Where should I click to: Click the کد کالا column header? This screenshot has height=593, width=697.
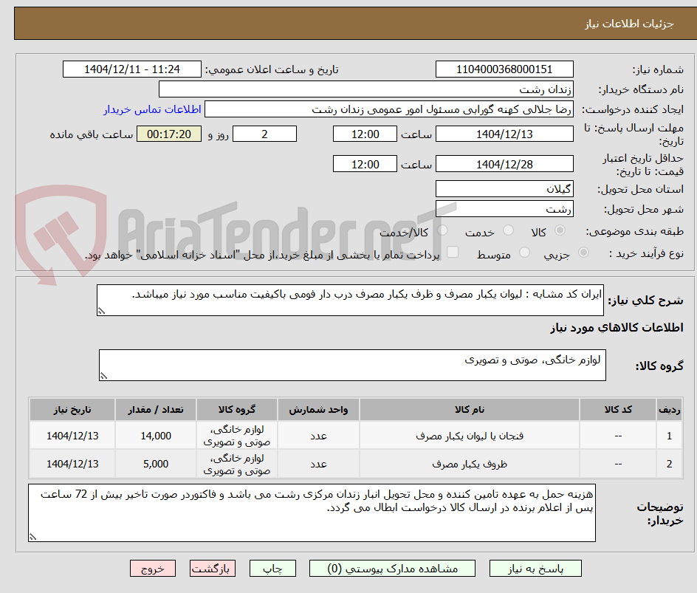pos(618,409)
